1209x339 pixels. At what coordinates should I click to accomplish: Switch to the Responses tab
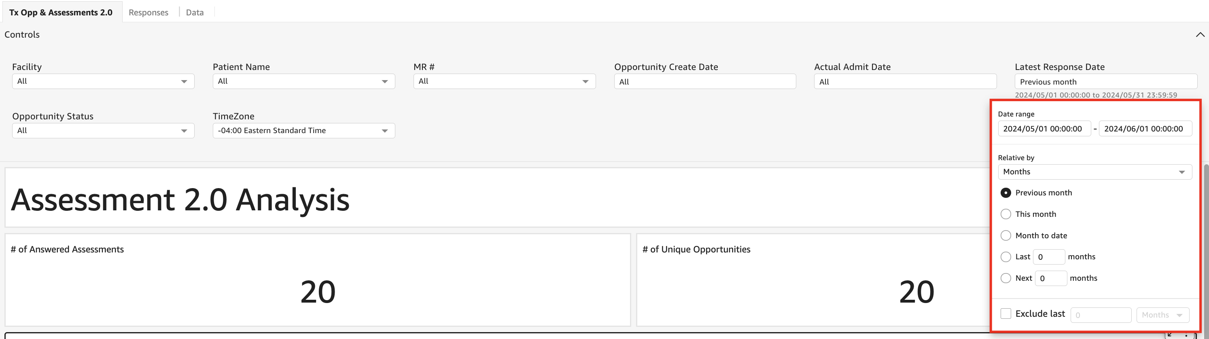pos(148,12)
